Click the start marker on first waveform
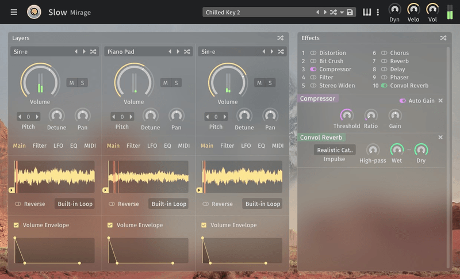The height and width of the screenshot is (279, 460). point(11,190)
